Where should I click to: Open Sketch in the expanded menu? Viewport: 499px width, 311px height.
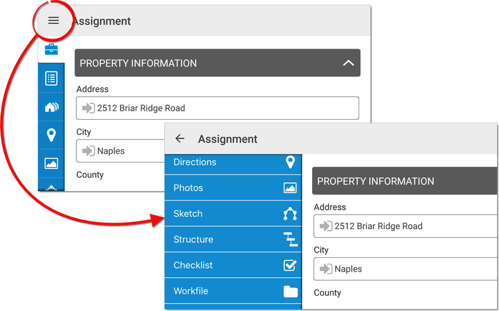tap(233, 214)
